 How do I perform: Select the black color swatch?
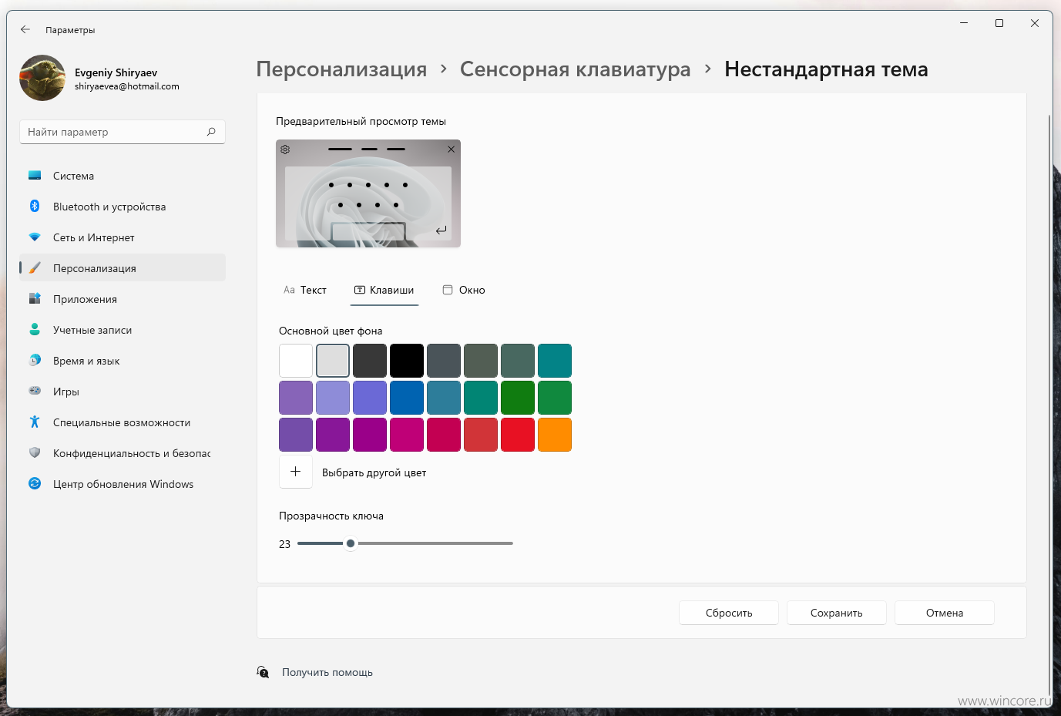407,361
